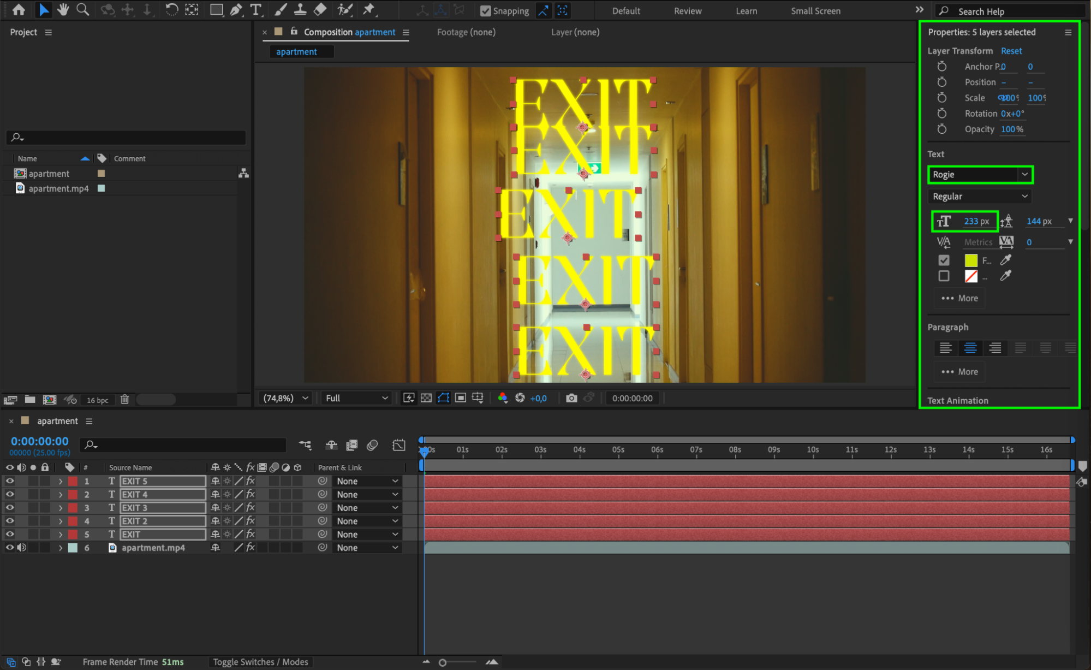Hide the EXIT 5 layer
The image size is (1091, 670).
click(10, 481)
